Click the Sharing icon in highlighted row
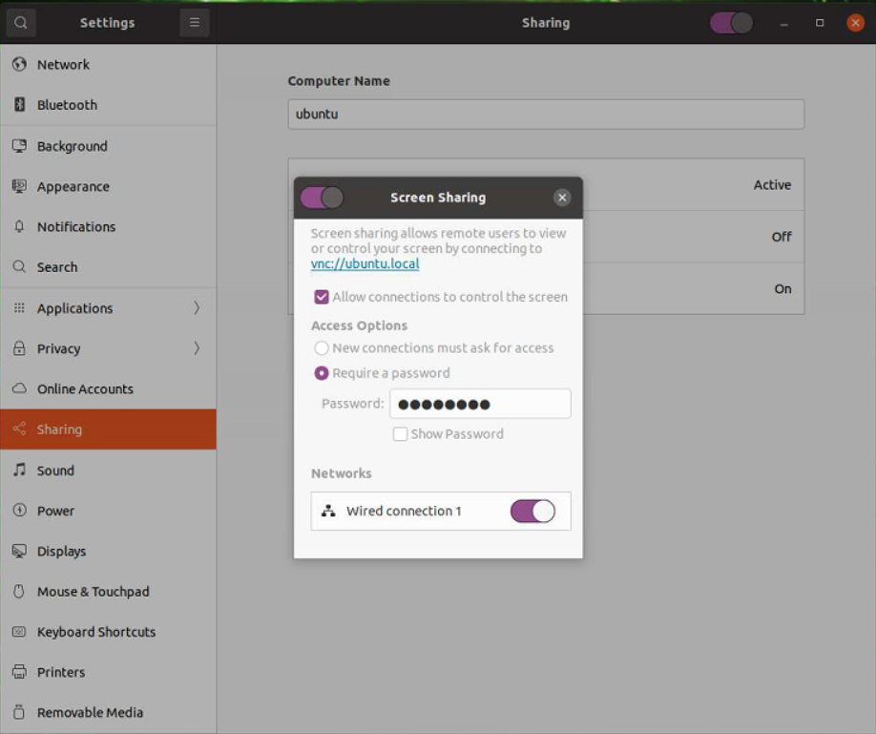876x734 pixels. click(19, 429)
